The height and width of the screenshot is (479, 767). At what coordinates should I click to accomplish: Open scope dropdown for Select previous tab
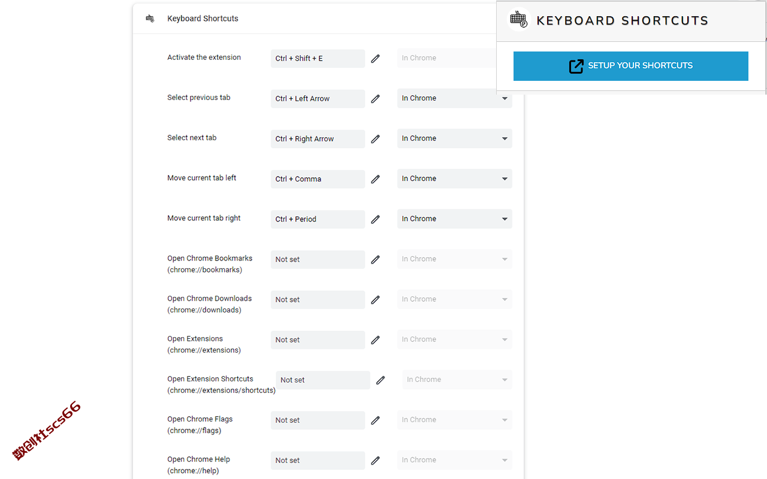[454, 98]
